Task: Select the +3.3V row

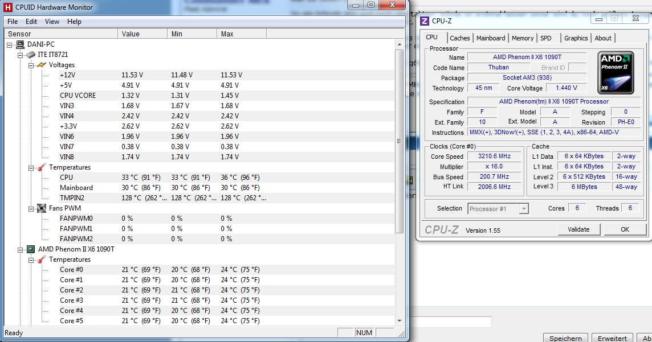Action: click(x=227, y=126)
